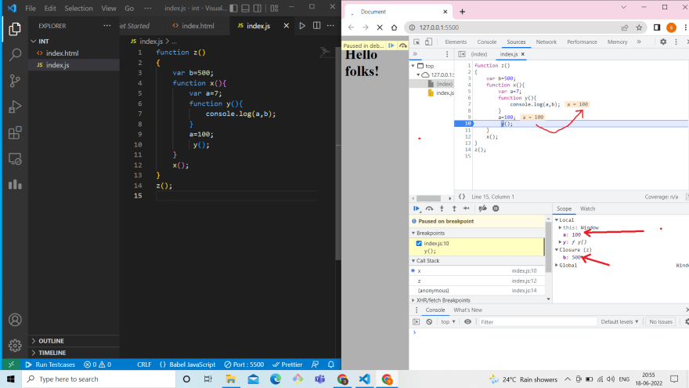Screen dimensions: 689x388
Task: Toggle pause on exceptions
Action: (496, 209)
